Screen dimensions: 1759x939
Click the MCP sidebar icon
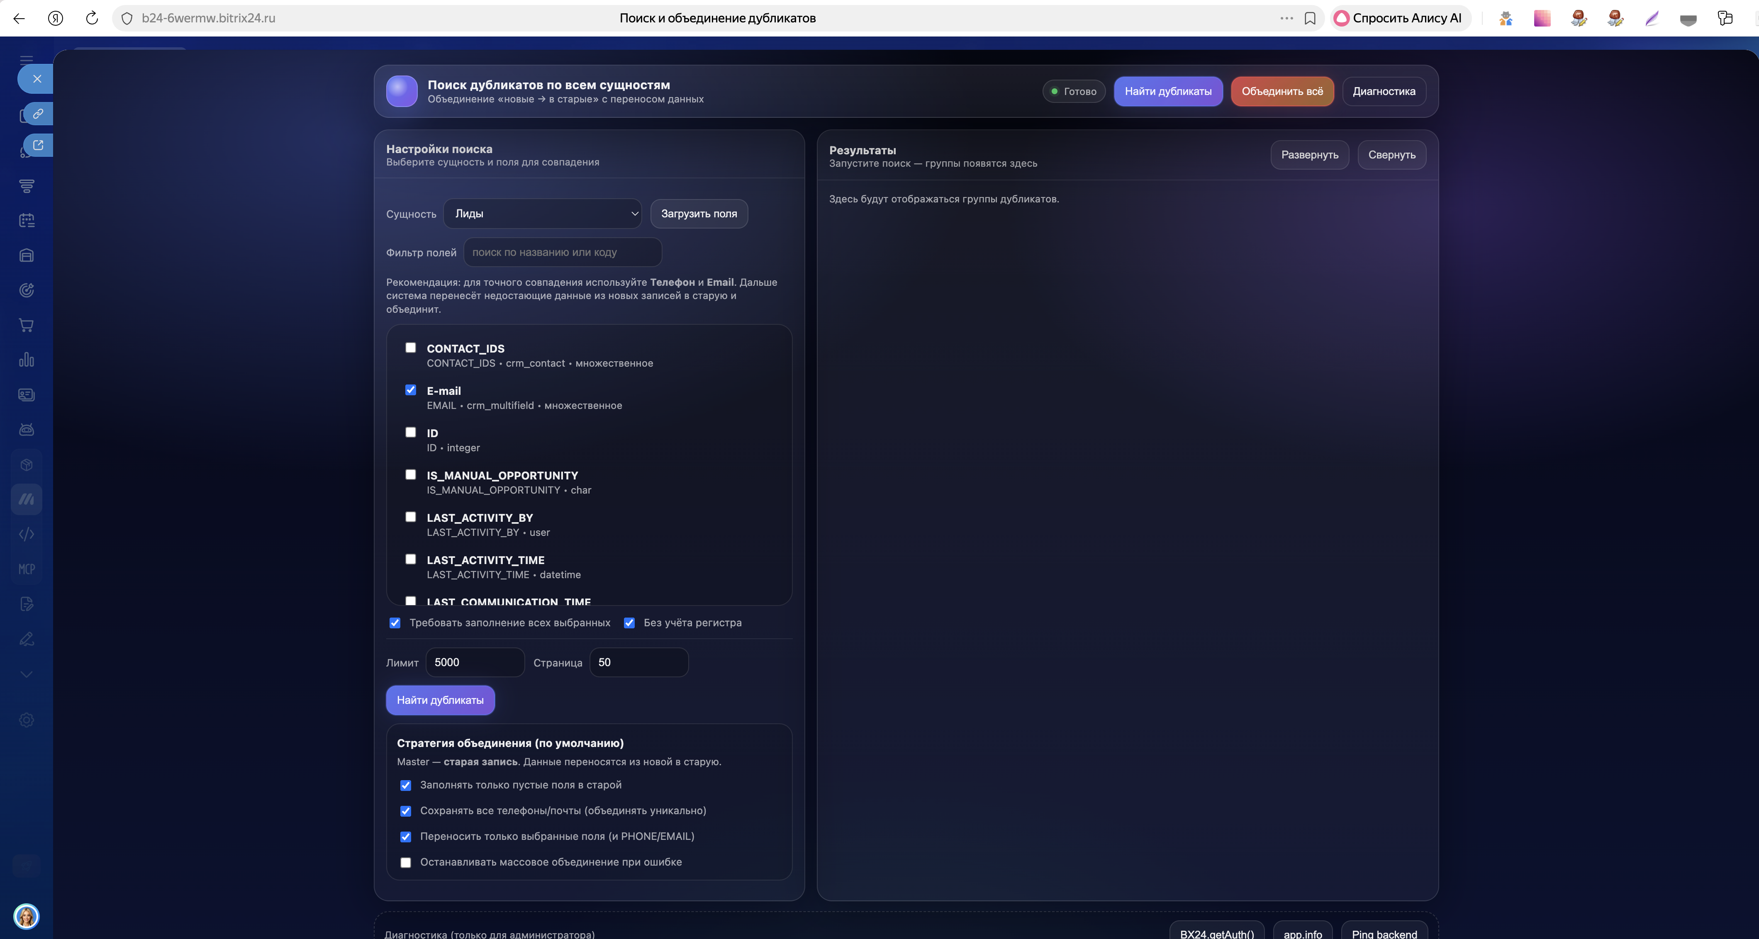coord(27,569)
